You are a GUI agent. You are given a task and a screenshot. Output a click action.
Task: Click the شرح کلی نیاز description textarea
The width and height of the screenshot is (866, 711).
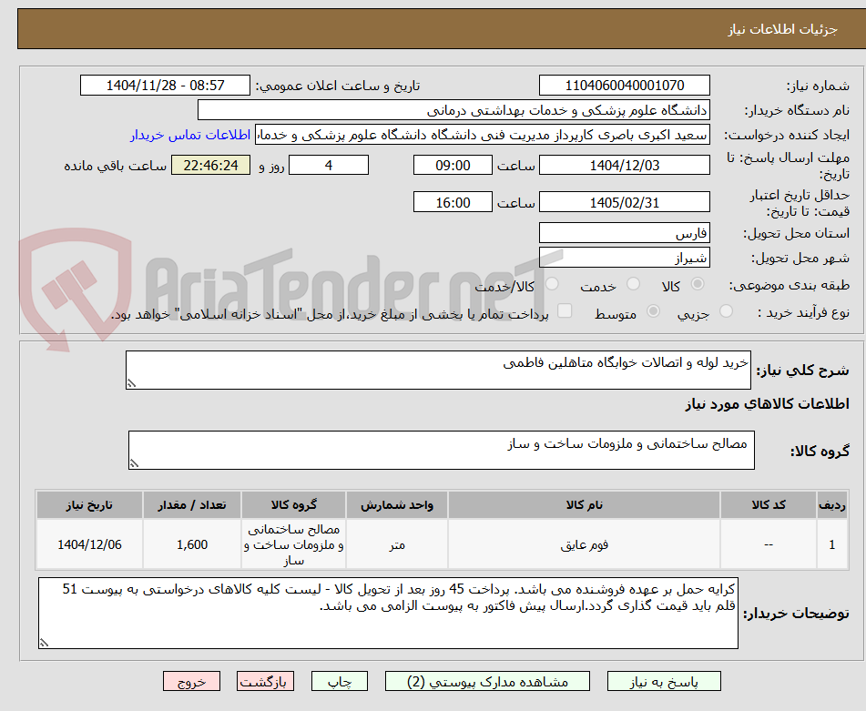point(438,370)
